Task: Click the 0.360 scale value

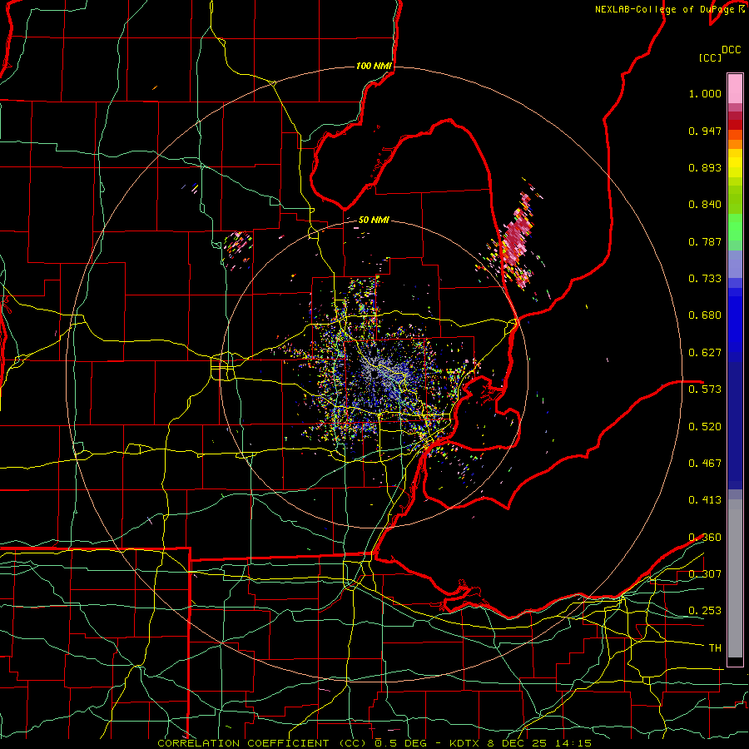Action: pos(705,538)
